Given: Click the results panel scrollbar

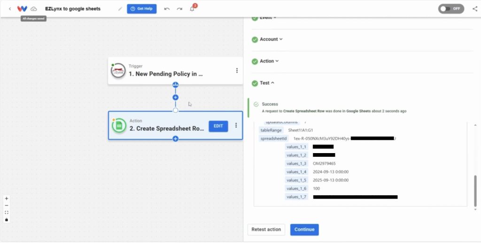Looking at the screenshot, I should coord(475,191).
